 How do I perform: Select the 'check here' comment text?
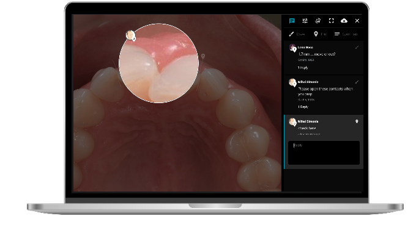pyautogui.click(x=306, y=128)
